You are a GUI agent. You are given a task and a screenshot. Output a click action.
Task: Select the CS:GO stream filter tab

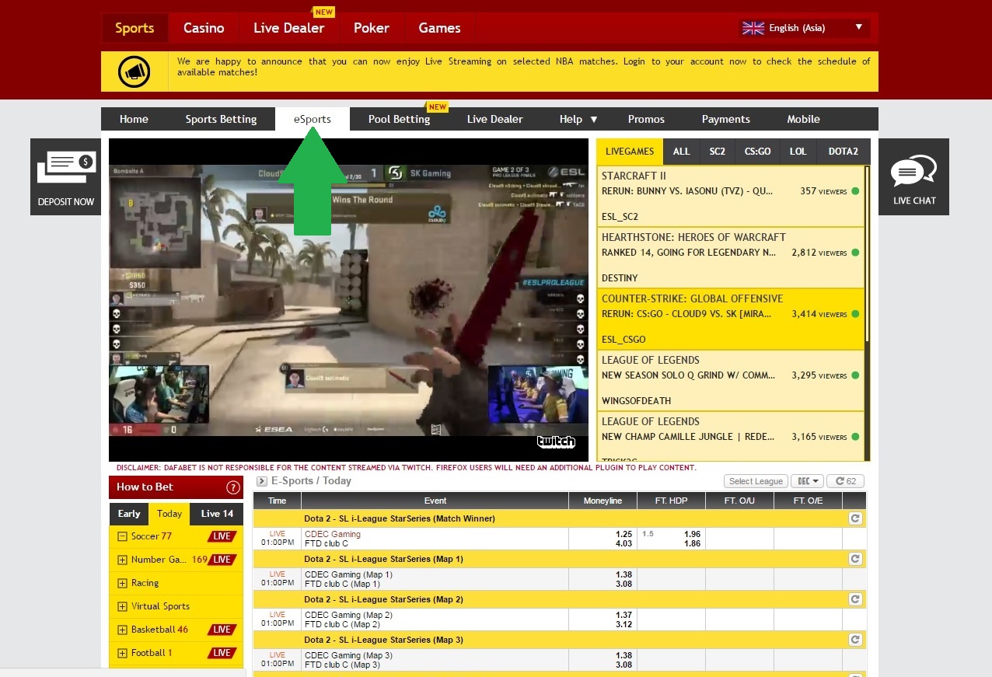[756, 152]
